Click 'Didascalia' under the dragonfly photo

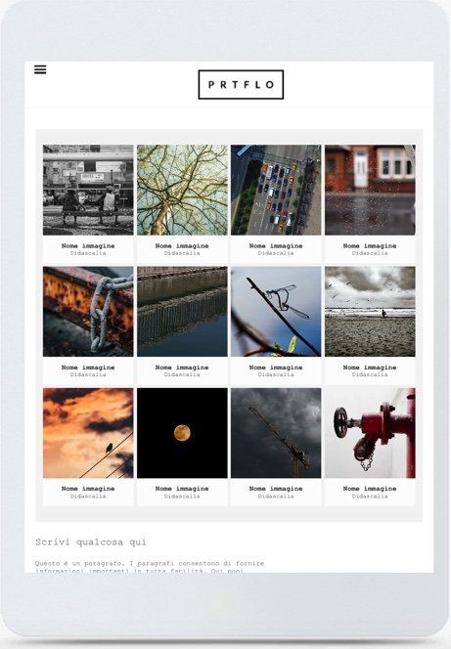coord(276,374)
